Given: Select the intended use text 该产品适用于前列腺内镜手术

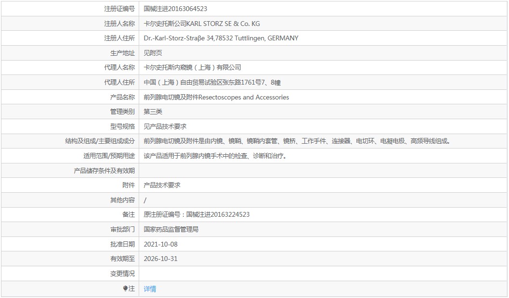Looking at the screenshot, I should 215,156.
